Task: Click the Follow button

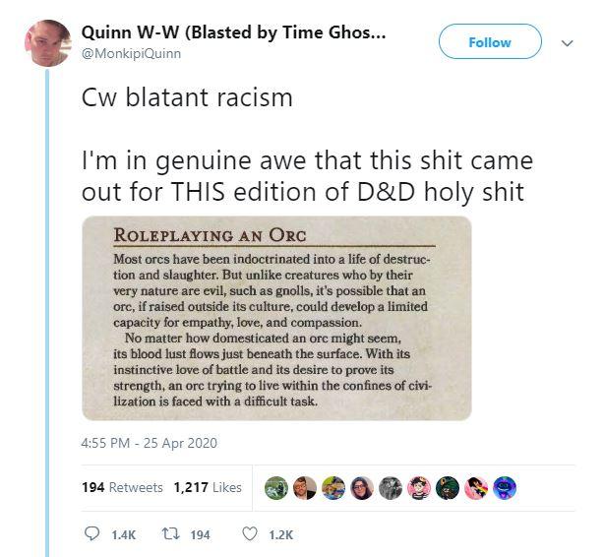Action: (x=490, y=41)
